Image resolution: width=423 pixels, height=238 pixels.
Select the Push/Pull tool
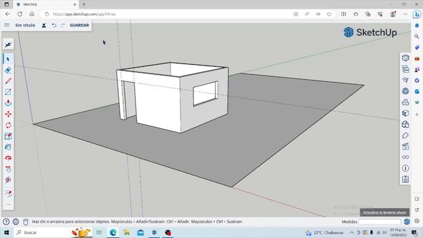pos(8,103)
